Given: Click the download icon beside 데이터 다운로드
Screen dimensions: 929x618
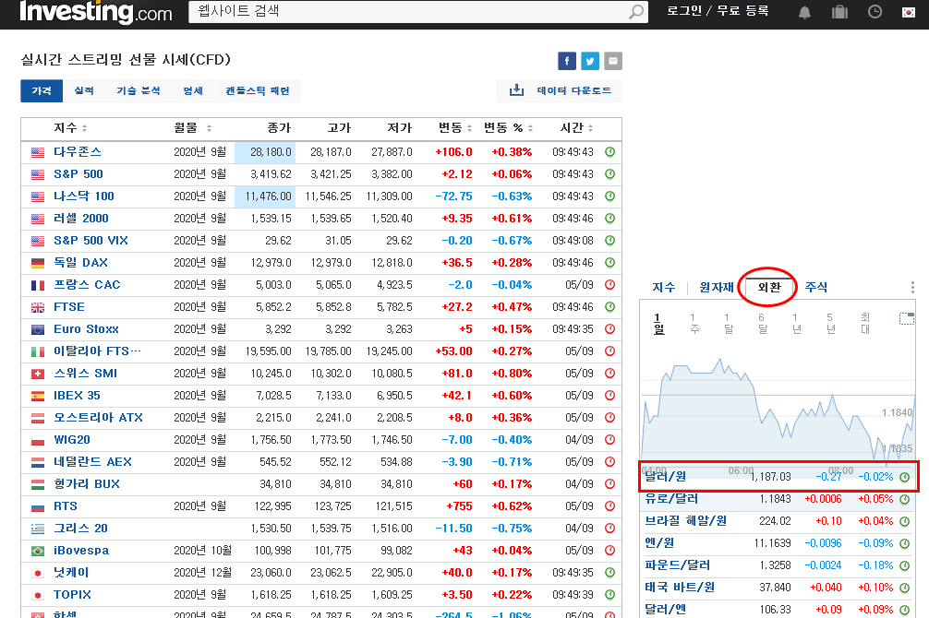Looking at the screenshot, I should point(516,90).
